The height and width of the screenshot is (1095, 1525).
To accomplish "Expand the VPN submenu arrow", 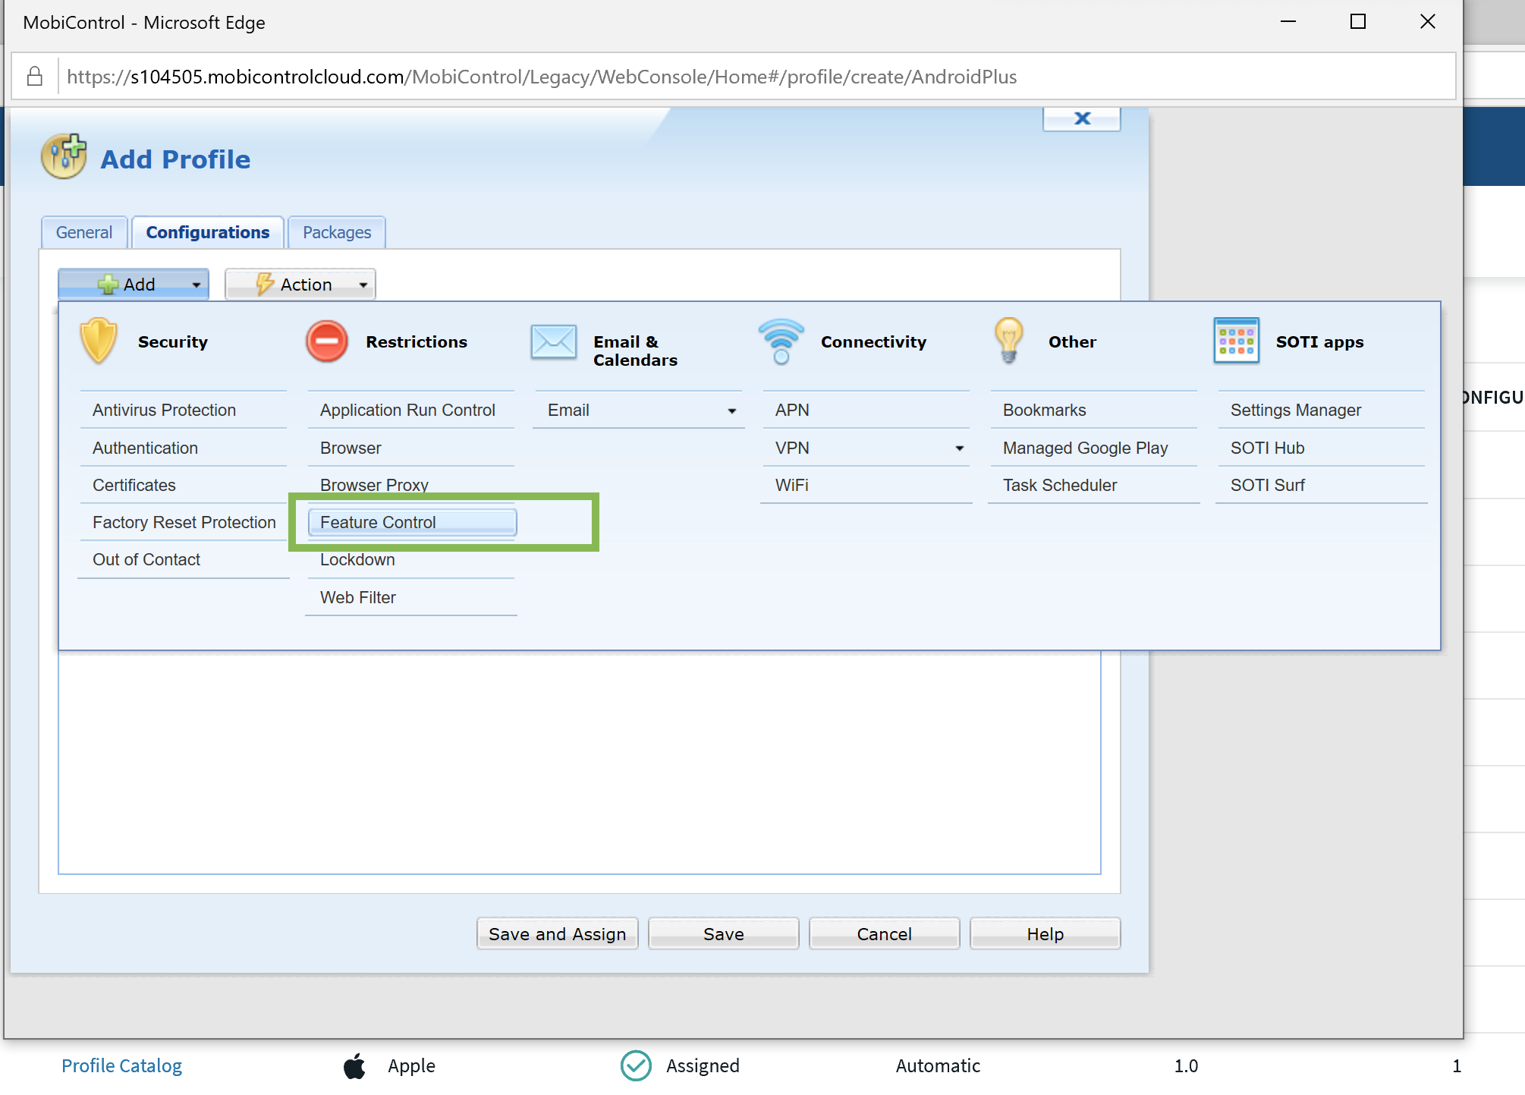I will pos(960,448).
